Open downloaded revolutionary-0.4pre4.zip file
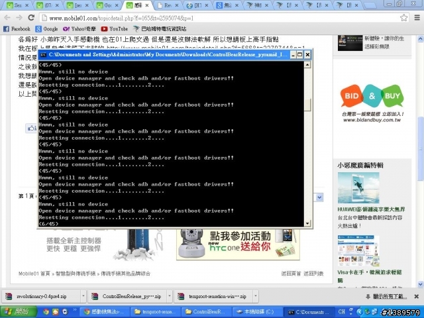The height and width of the screenshot is (318, 424). click(x=41, y=296)
